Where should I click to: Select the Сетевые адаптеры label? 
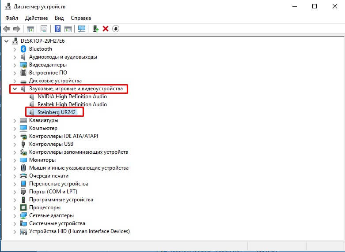coord(51,215)
